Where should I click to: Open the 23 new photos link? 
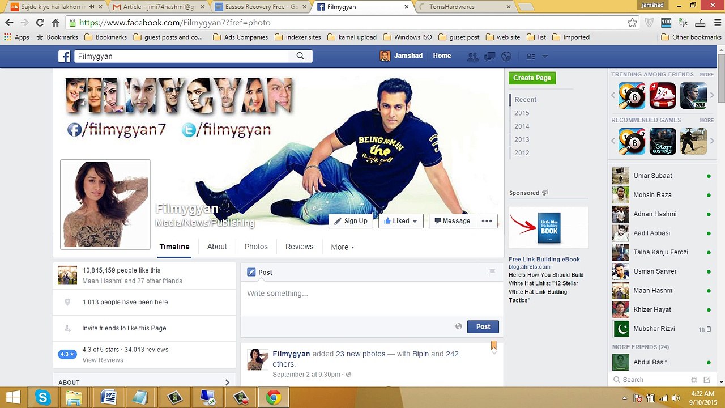pyautogui.click(x=360, y=354)
